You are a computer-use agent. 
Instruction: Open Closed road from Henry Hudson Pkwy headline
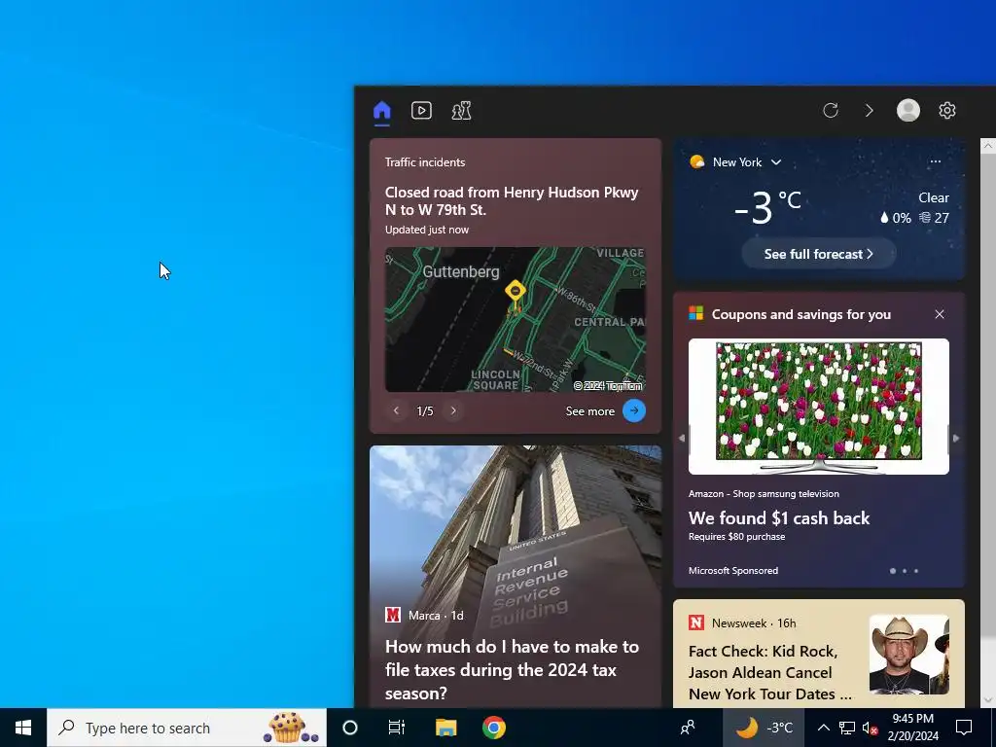pyautogui.click(x=512, y=200)
